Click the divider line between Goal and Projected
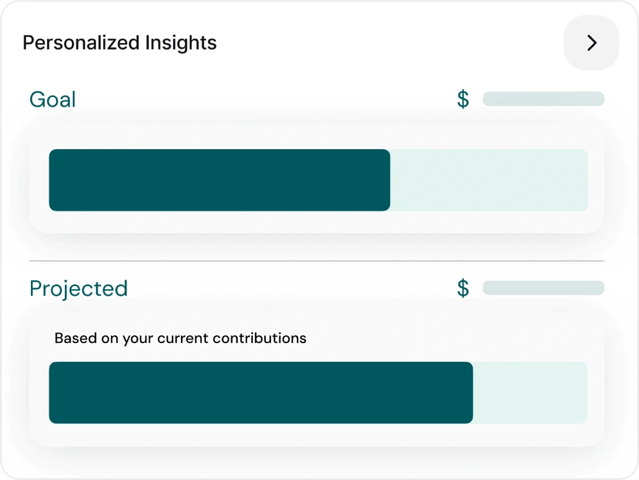The height and width of the screenshot is (480, 639). (x=317, y=261)
